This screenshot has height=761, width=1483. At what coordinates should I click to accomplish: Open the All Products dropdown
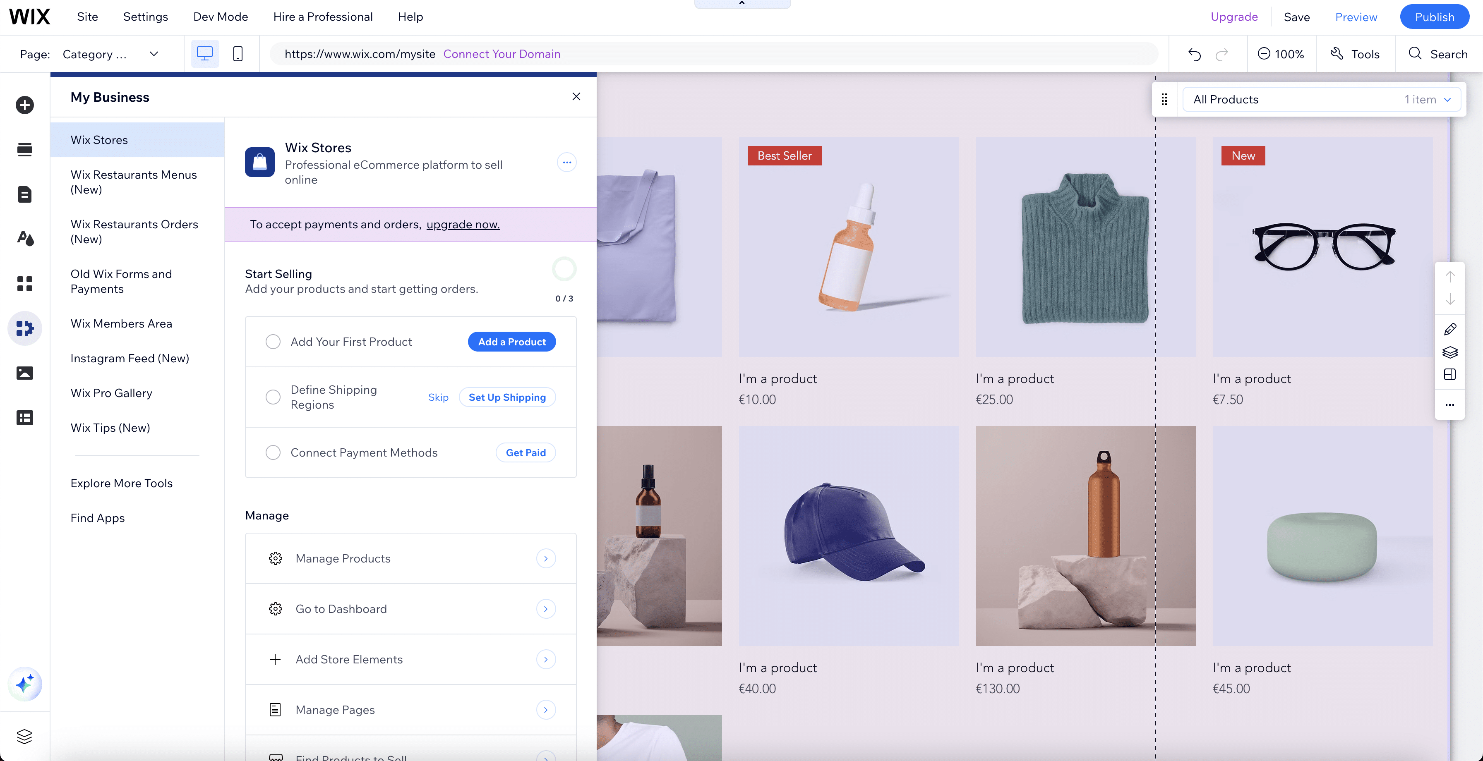(1321, 100)
